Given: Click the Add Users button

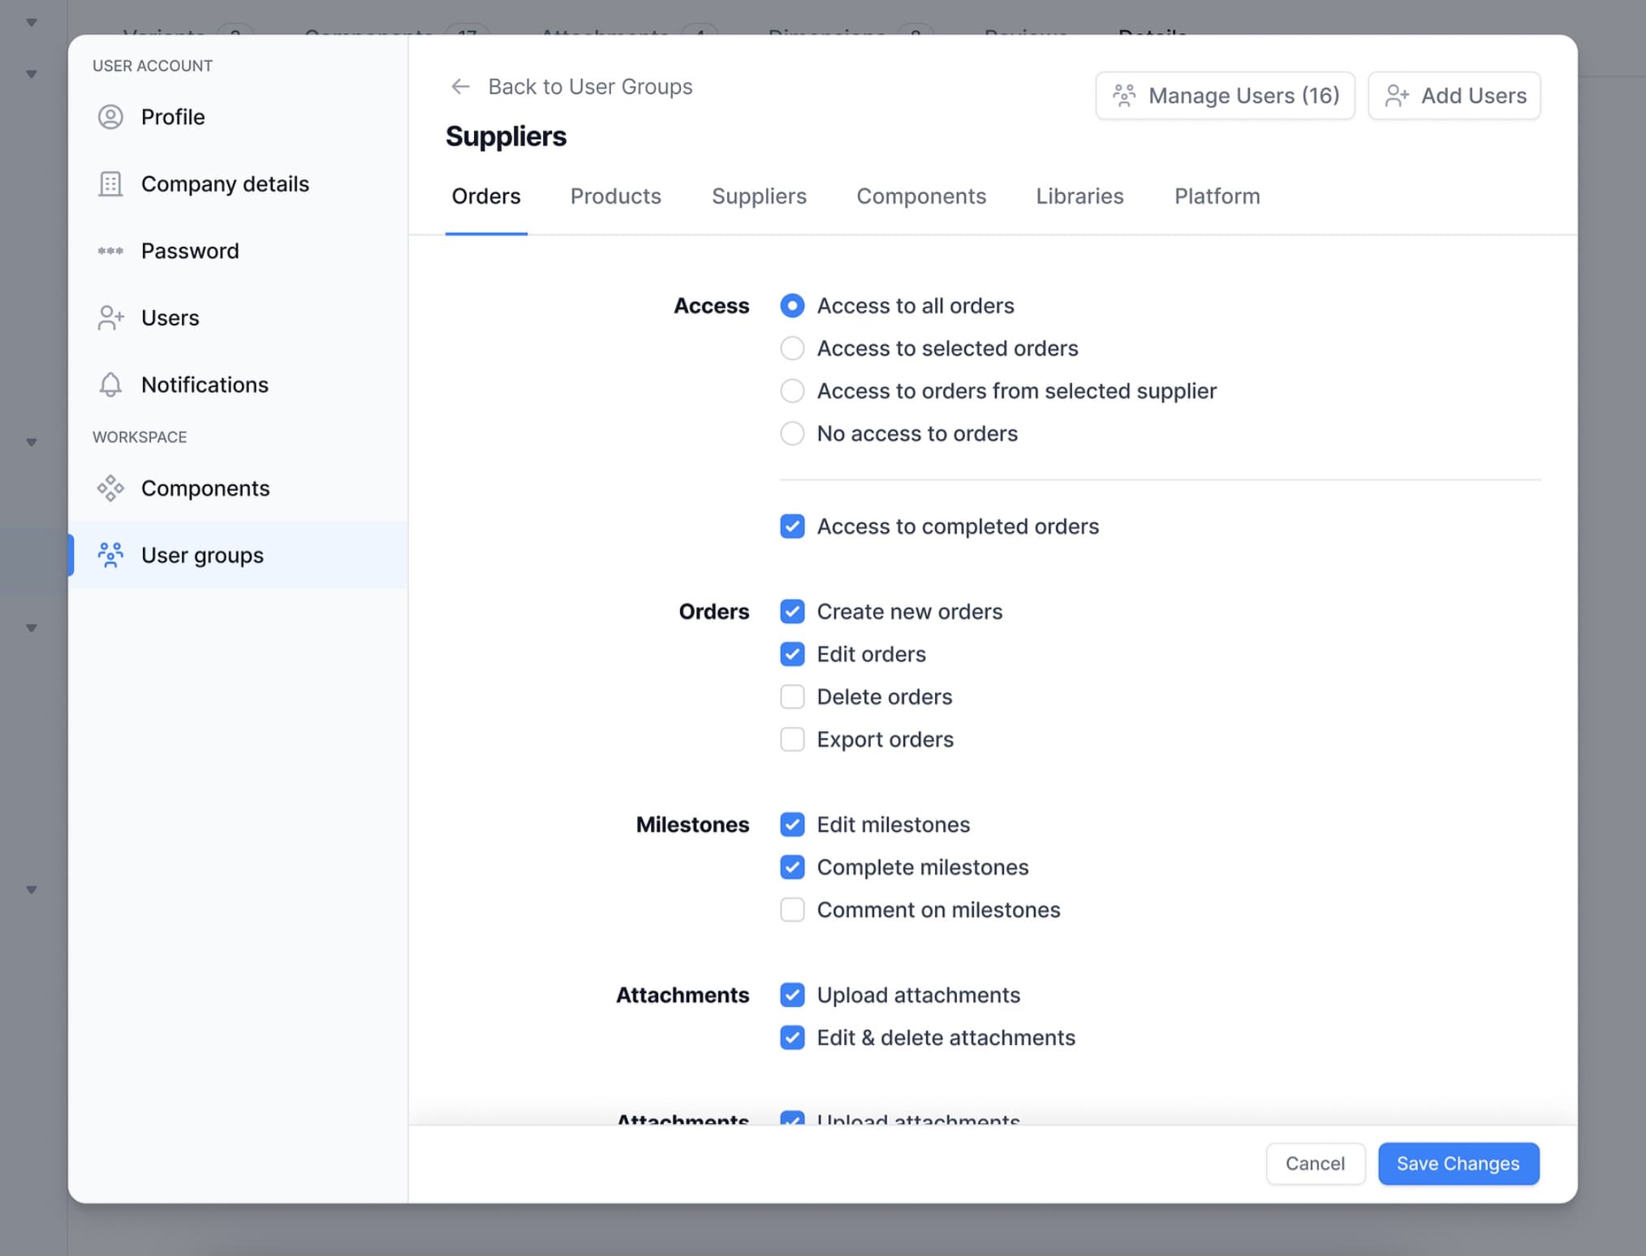Looking at the screenshot, I should tap(1454, 96).
